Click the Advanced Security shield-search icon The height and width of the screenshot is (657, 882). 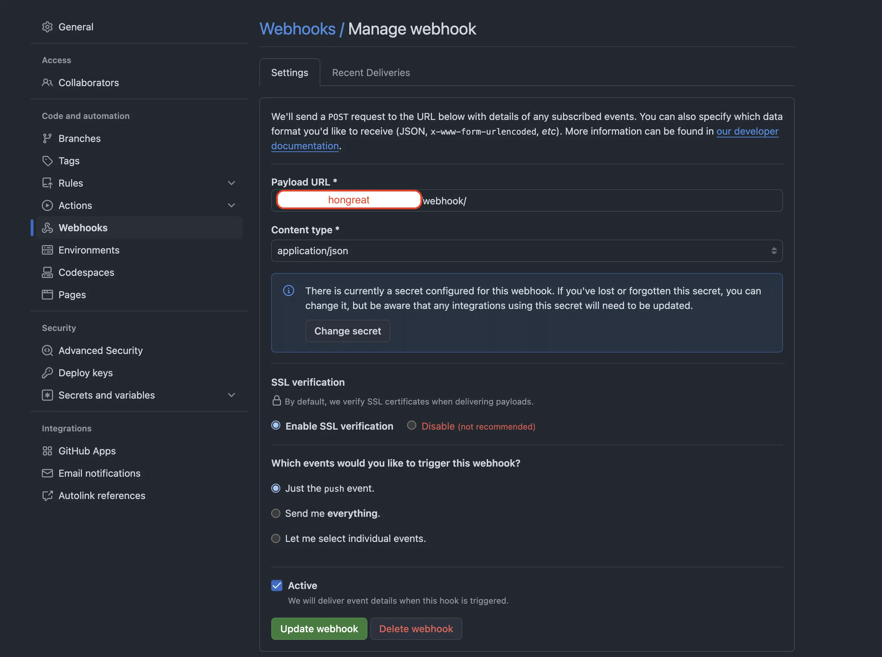pos(47,350)
